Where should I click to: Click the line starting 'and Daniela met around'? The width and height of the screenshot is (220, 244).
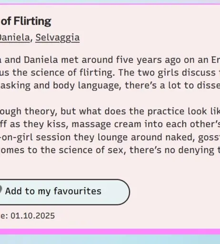110,60
